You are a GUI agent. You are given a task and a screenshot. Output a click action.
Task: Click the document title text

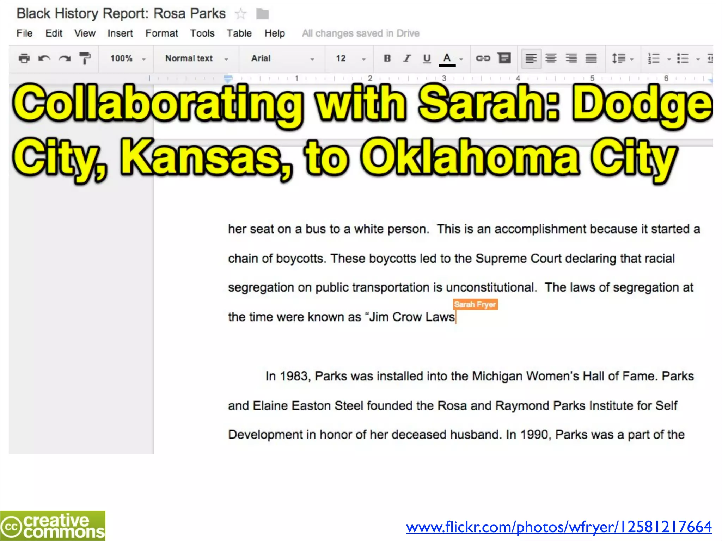(121, 14)
